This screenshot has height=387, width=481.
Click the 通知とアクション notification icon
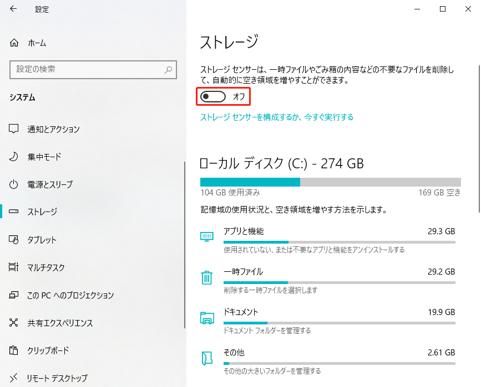coord(14,129)
